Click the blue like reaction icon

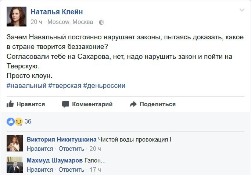tap(10, 121)
